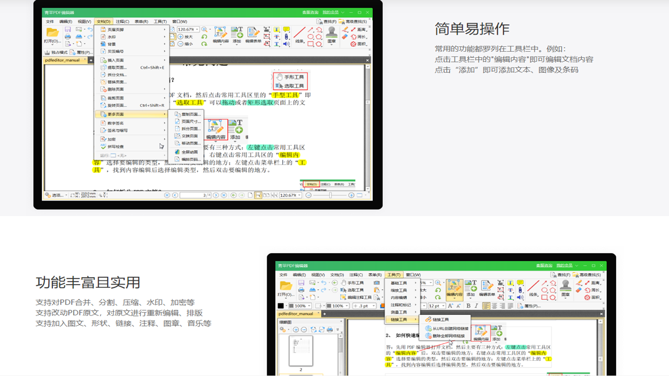This screenshot has width=669, height=376.
Task: Choose 提取页面 from the 文档 menu
Action: pyautogui.click(x=117, y=67)
